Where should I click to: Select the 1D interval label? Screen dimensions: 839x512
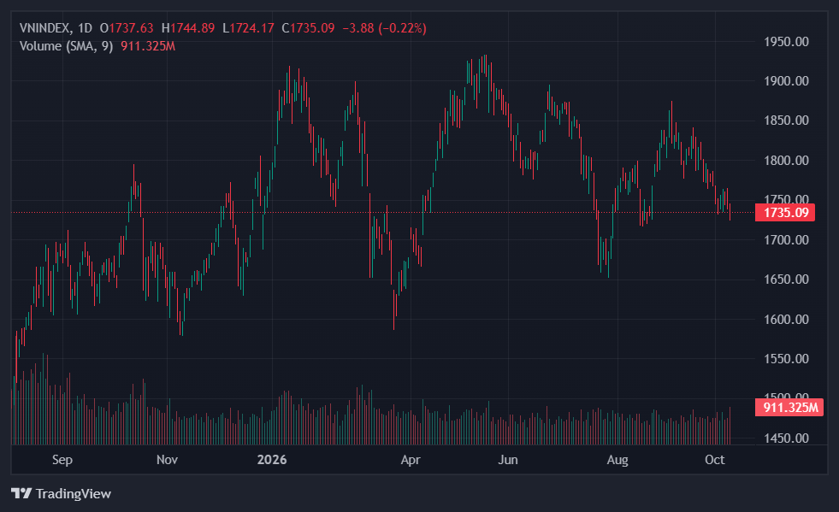85,28
